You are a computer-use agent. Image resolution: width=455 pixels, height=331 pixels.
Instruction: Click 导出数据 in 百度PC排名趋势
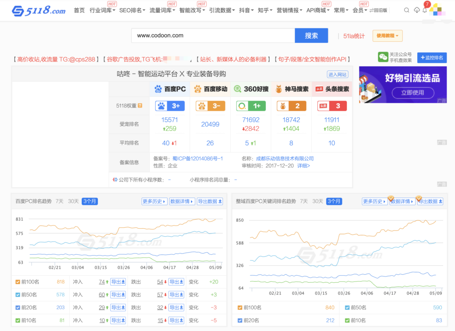tap(210, 201)
